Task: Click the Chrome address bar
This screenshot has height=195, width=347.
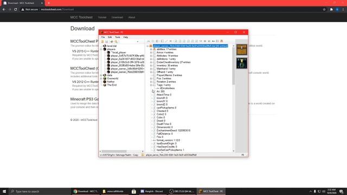Action: pyautogui.click(x=170, y=10)
